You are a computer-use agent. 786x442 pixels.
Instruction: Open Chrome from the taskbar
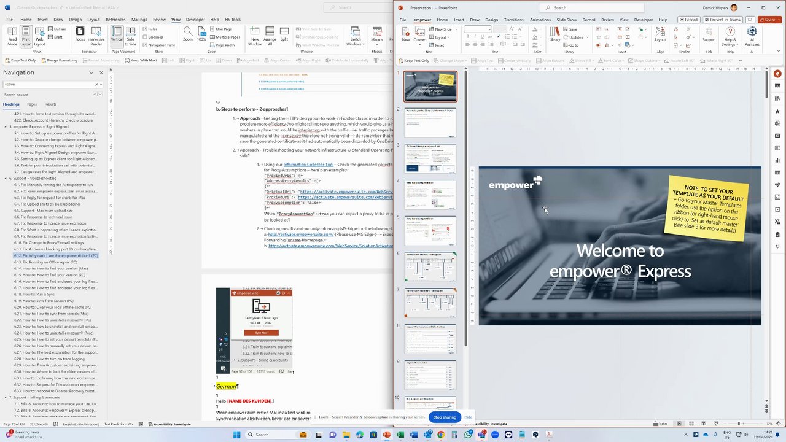(440, 435)
